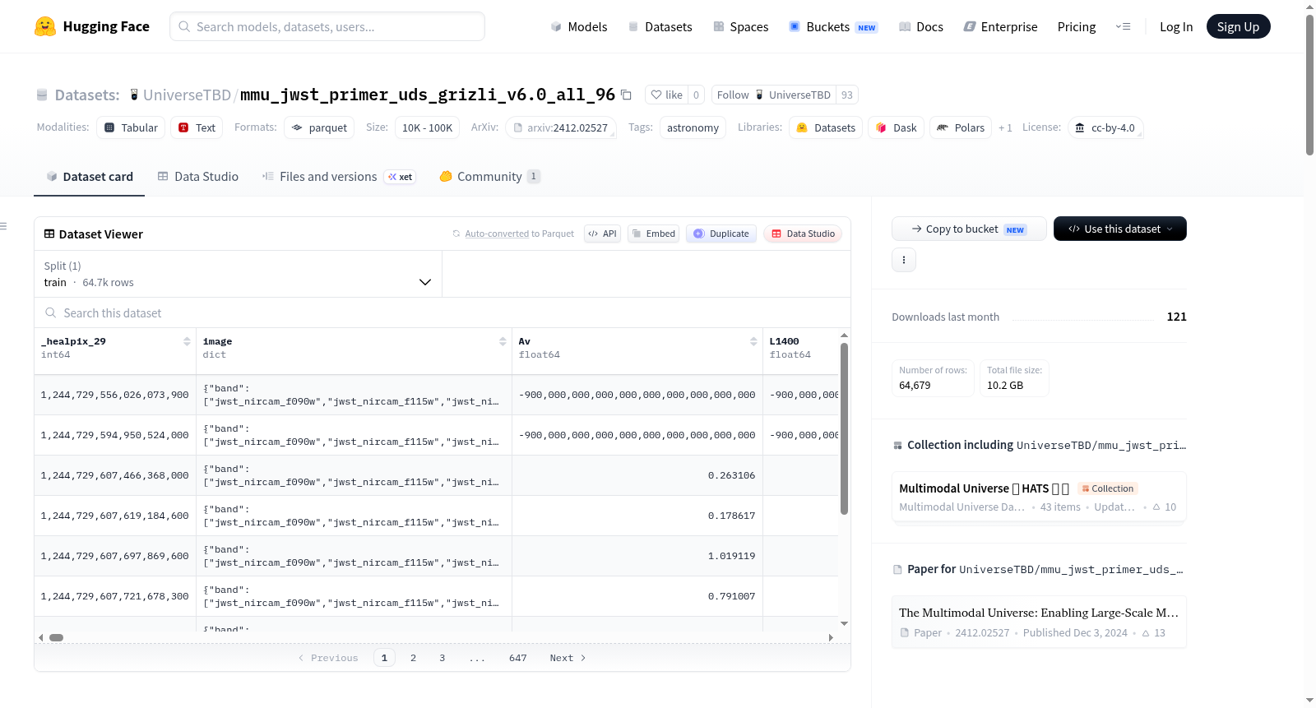
Task: Go to Next page of results
Action: coord(568,658)
